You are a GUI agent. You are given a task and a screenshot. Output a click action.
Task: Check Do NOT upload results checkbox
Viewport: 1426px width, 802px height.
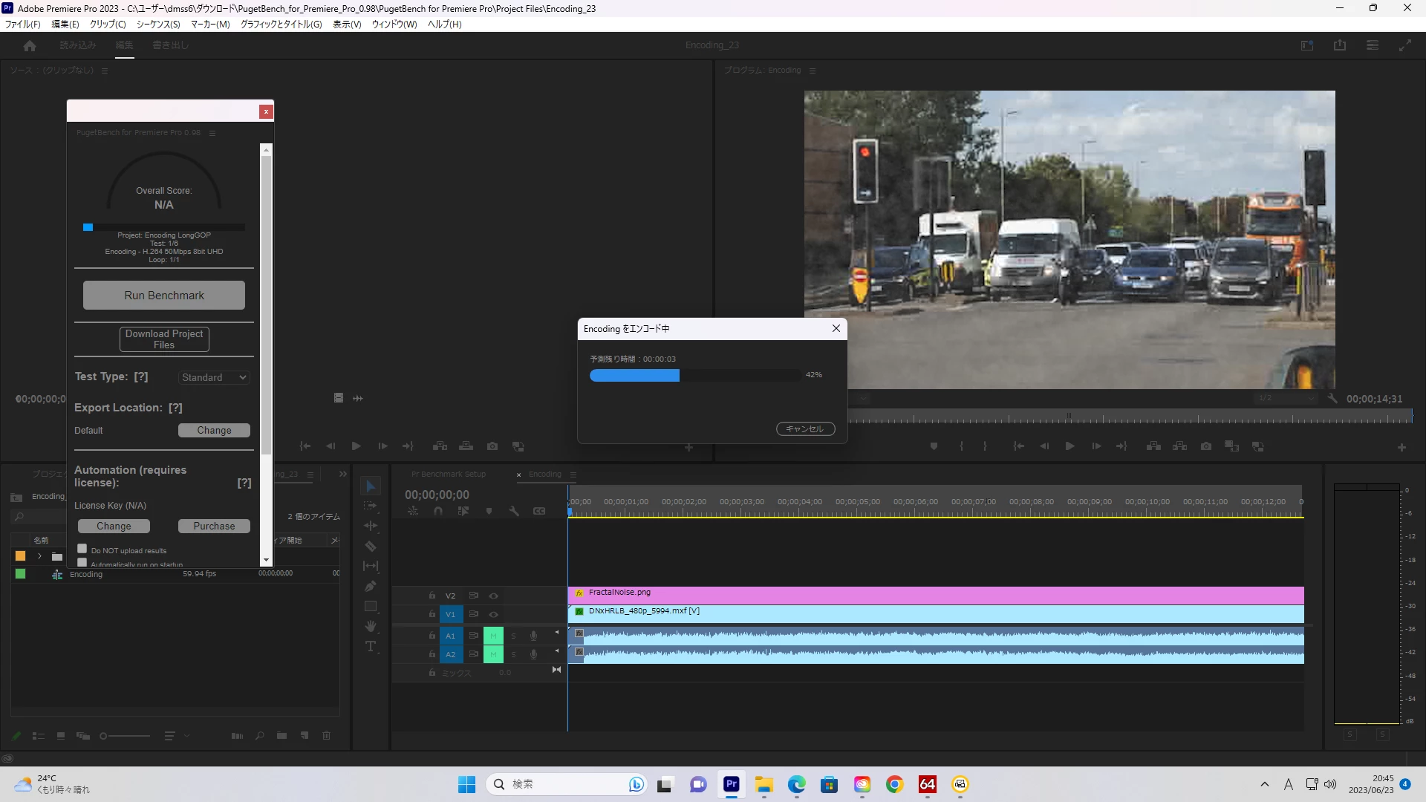pyautogui.click(x=82, y=549)
